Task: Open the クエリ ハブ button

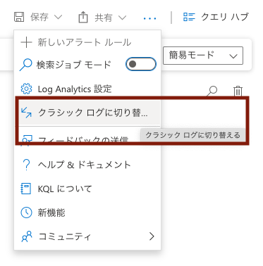Action: coord(216,17)
